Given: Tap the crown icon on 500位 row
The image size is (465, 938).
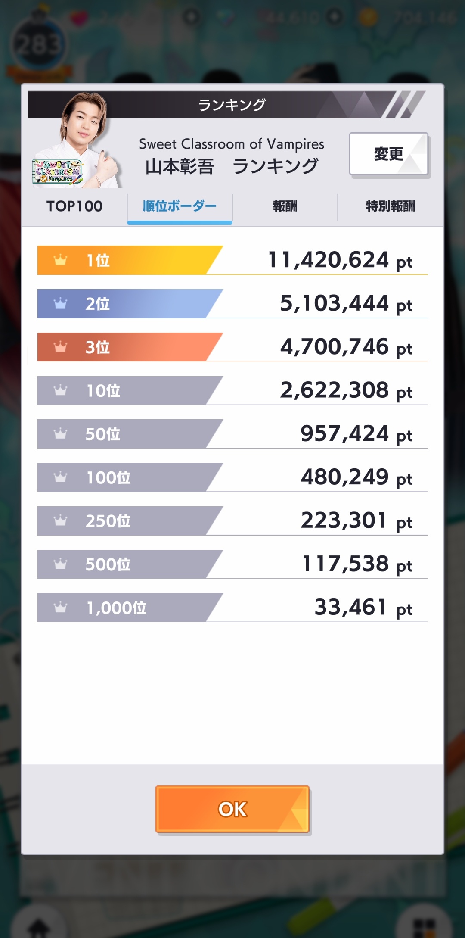Looking at the screenshot, I should tap(60, 564).
